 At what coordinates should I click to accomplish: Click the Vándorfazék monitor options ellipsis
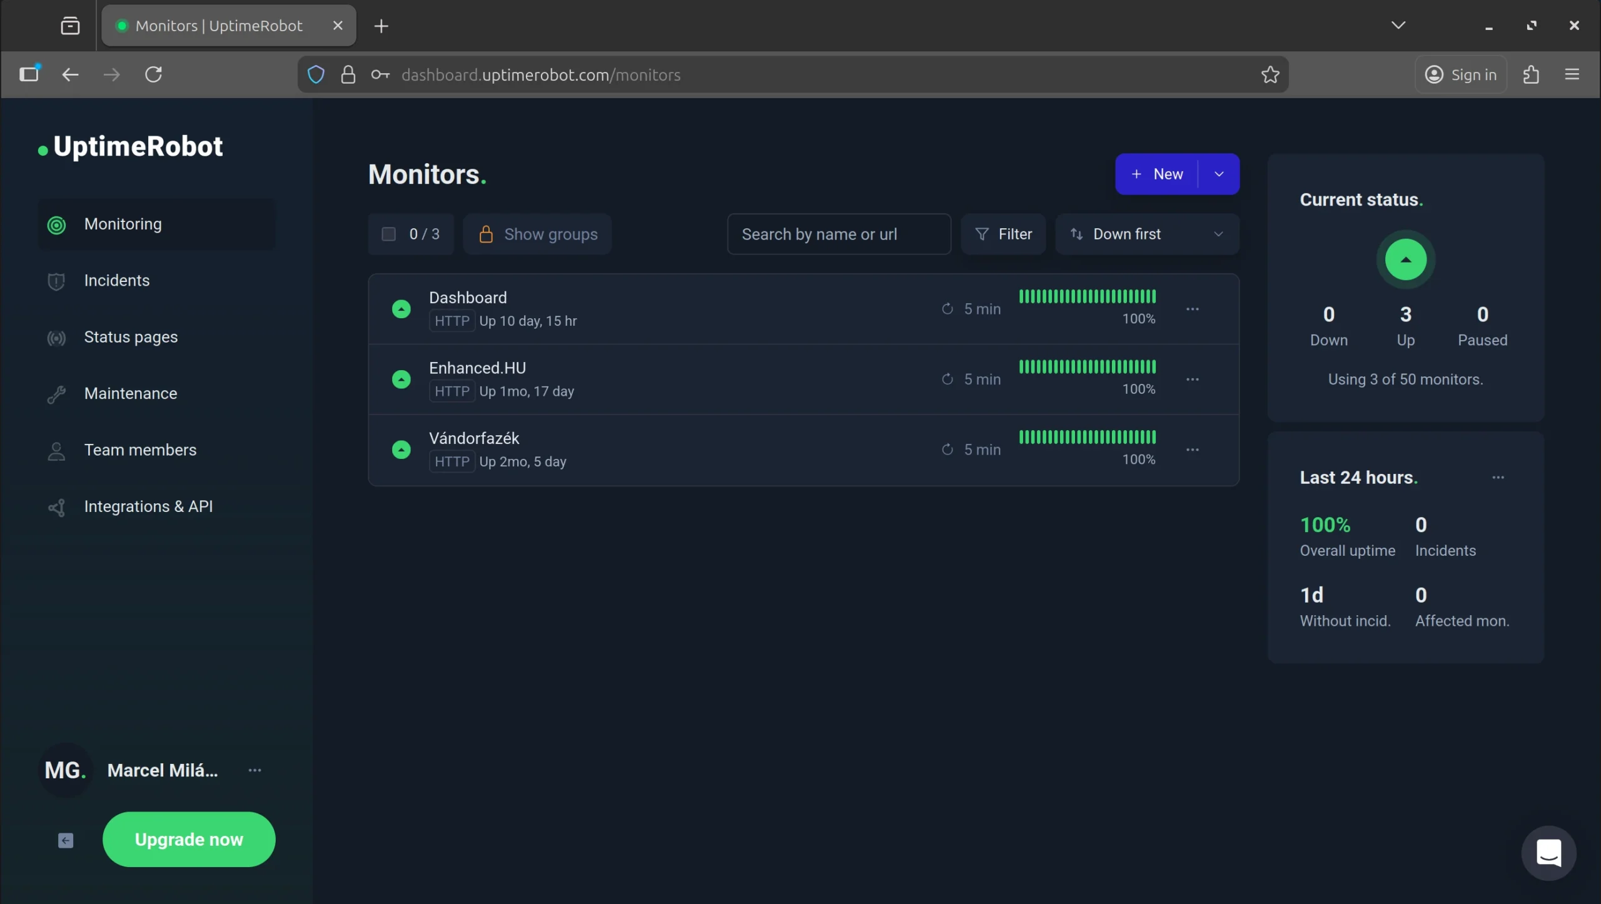(x=1192, y=449)
